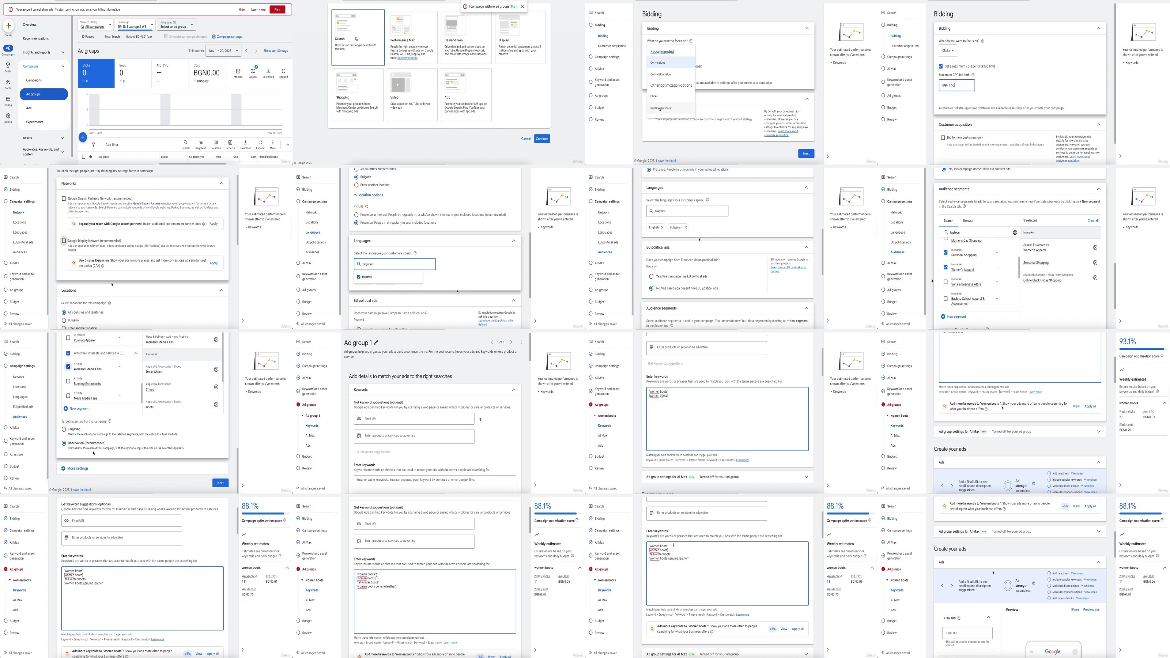Collapse the 'Location options' section

(x=368, y=195)
